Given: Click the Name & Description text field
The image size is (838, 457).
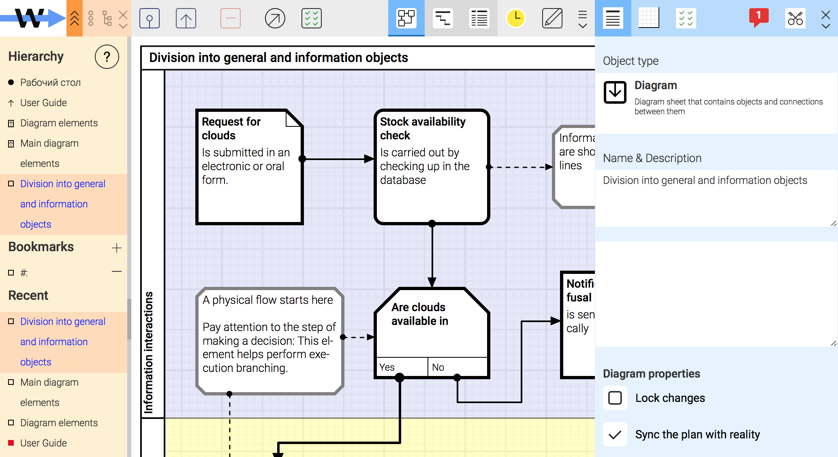Looking at the screenshot, I should pos(715,198).
